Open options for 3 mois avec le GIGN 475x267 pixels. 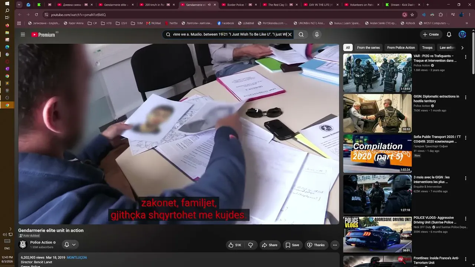click(x=465, y=178)
